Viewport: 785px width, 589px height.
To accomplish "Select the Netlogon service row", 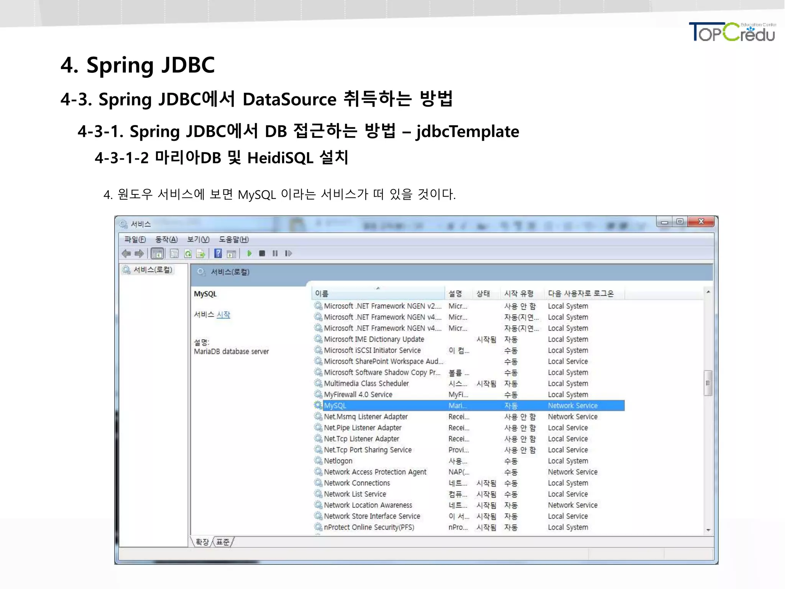I will click(x=469, y=461).
